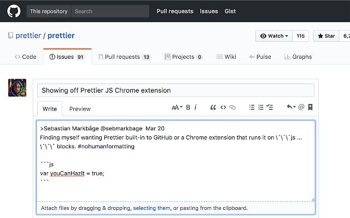Image resolution: width=350 pixels, height=218 pixels.
Task: Click inside the issue comment textarea
Action: click(x=176, y=161)
